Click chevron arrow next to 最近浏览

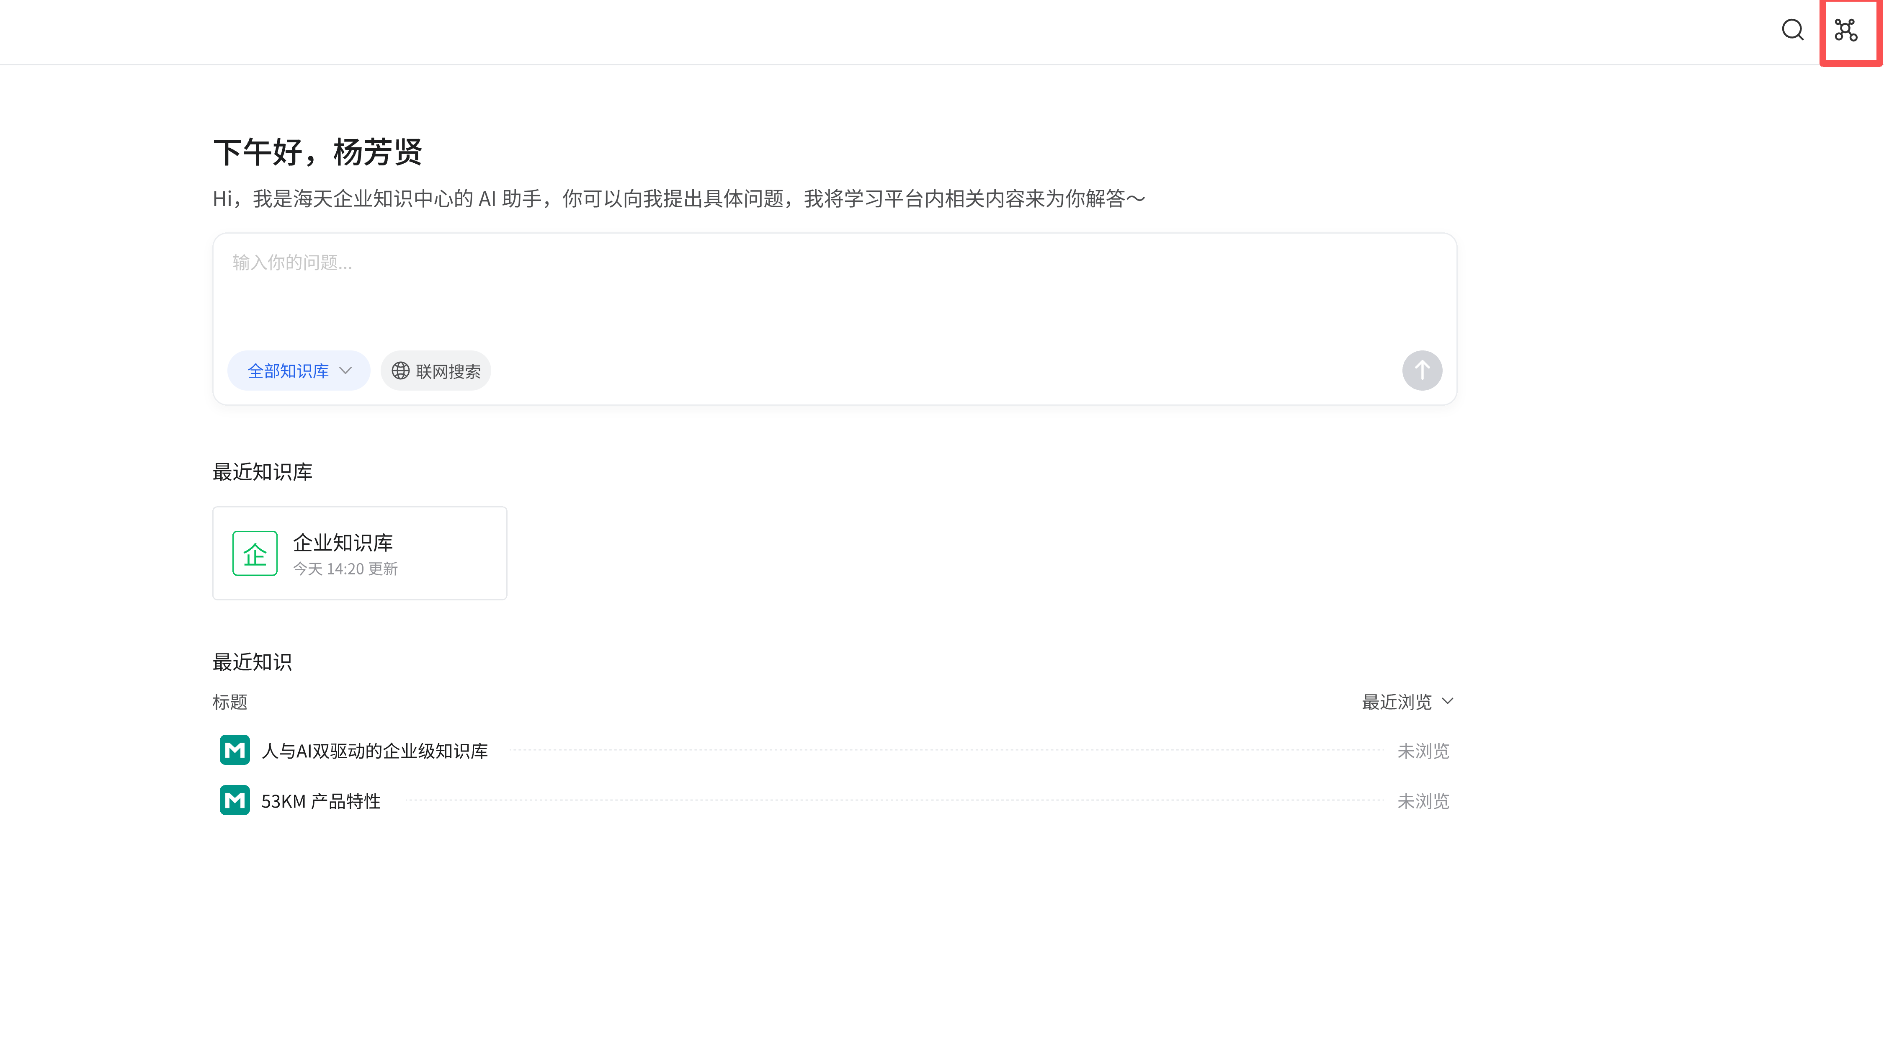coord(1447,701)
